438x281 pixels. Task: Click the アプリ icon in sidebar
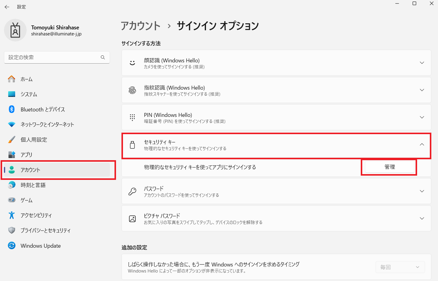[12, 155]
